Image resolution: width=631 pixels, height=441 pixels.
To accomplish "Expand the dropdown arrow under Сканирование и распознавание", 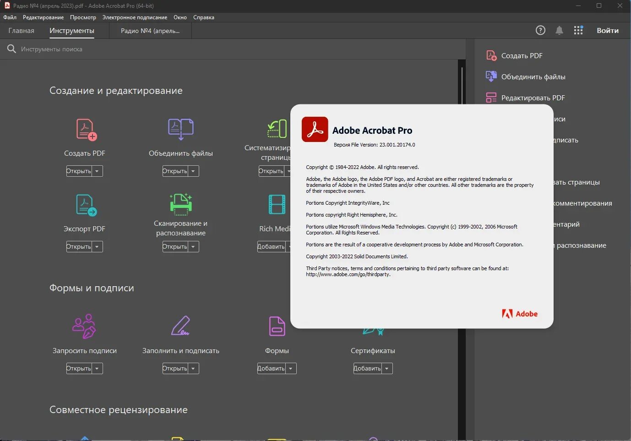I will 193,247.
